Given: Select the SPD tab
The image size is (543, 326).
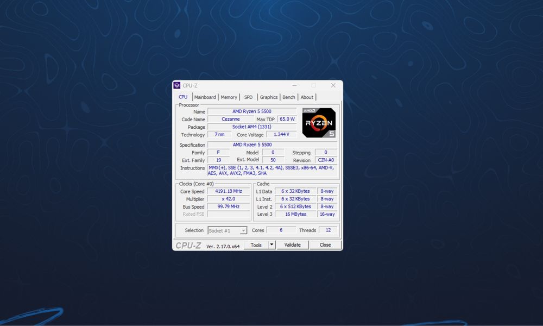Looking at the screenshot, I should pyautogui.click(x=248, y=97).
